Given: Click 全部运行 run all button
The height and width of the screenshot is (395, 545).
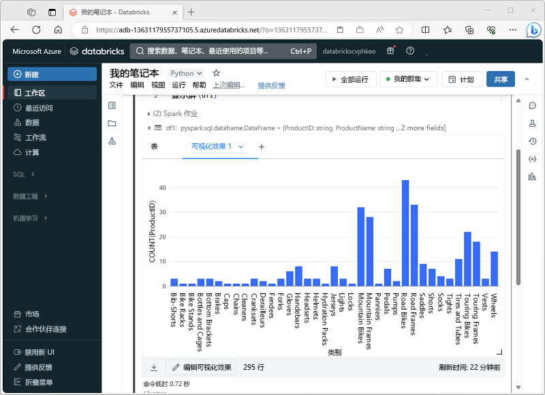Looking at the screenshot, I should click(x=351, y=79).
